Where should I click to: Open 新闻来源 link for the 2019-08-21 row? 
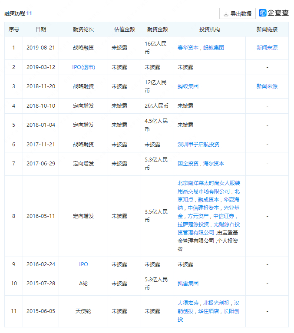267,48
